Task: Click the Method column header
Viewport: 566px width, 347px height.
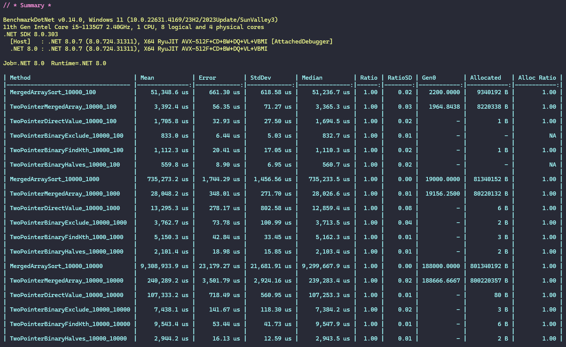Action: pos(20,78)
